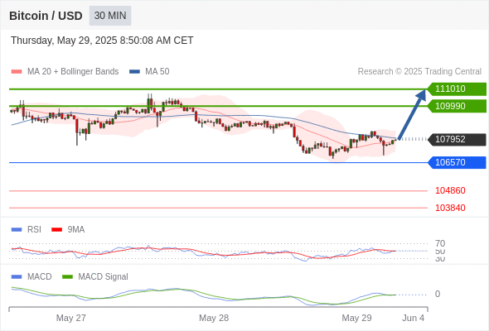Click the May 28 date axis label

pos(214,318)
